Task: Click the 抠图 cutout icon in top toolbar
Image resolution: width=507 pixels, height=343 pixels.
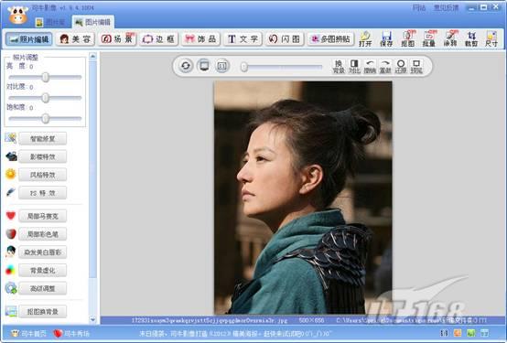Action: coord(408,38)
